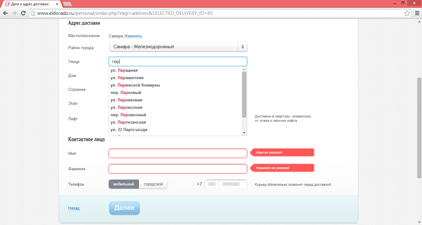Select suggestion 'ул. Парадная'
Image resolution: width=422 pixels, height=225 pixels.
pyautogui.click(x=175, y=70)
